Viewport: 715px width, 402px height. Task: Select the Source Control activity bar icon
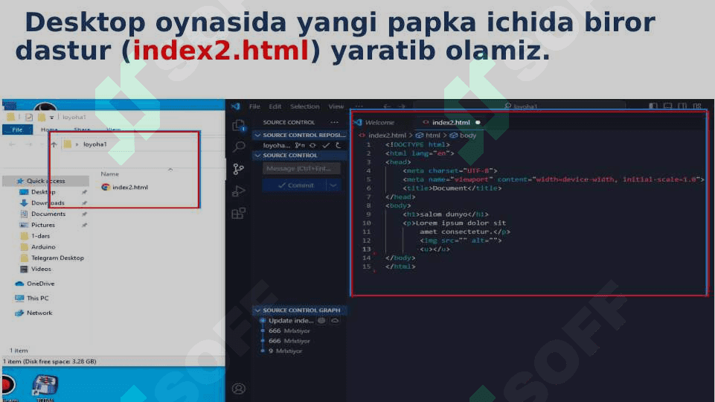[x=239, y=169]
